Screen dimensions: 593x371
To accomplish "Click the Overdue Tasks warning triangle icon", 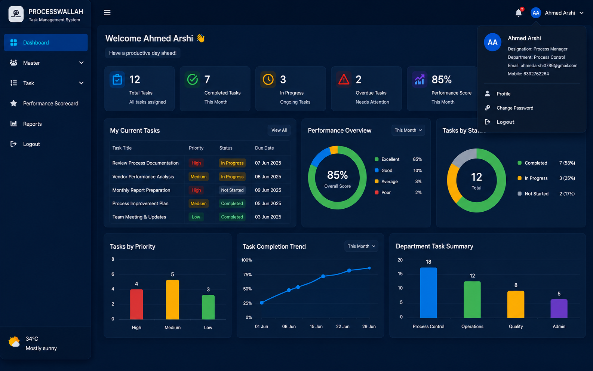I will tap(344, 79).
